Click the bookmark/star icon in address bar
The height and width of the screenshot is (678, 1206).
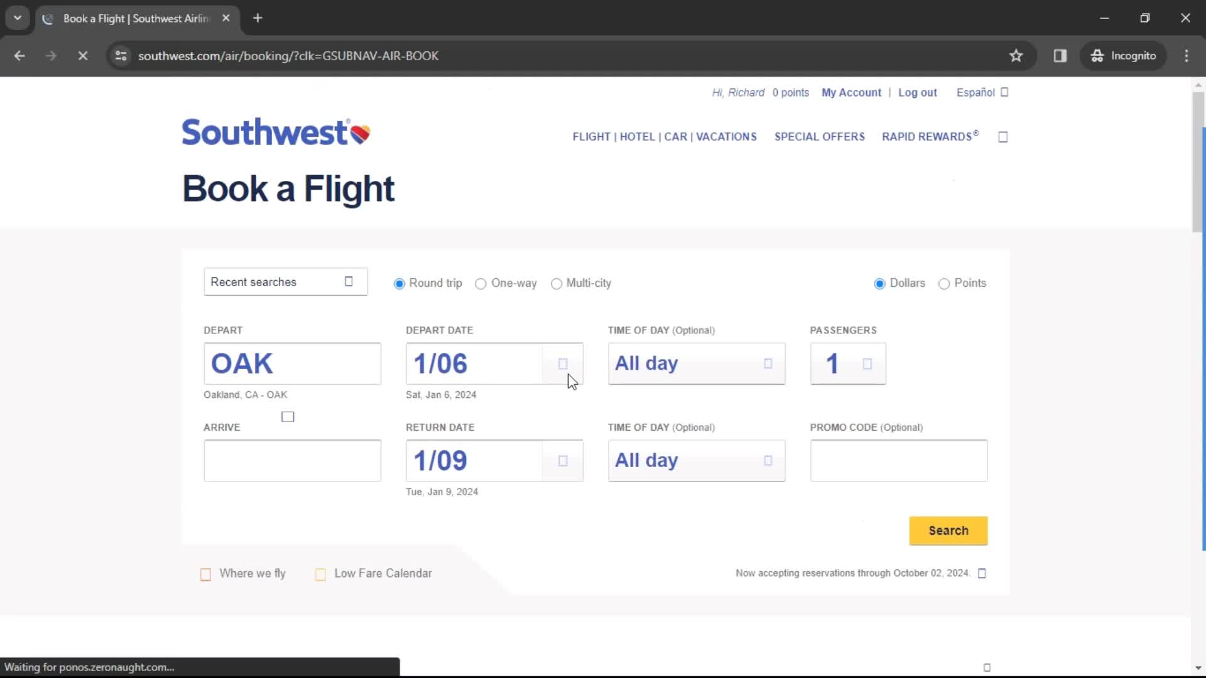pyautogui.click(x=1016, y=55)
